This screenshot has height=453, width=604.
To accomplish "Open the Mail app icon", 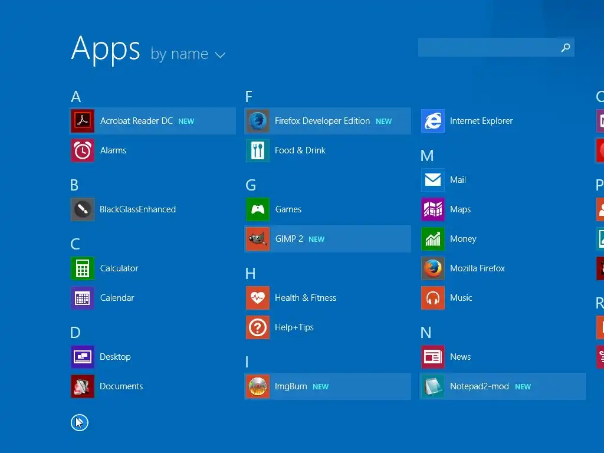I will point(433,180).
